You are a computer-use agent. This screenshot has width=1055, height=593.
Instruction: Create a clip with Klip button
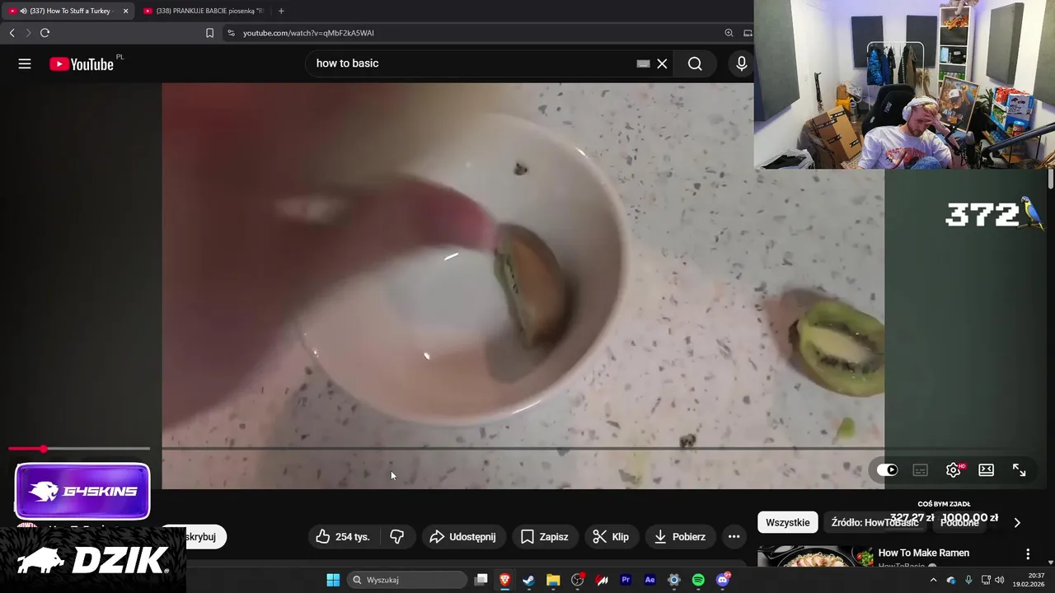pos(611,536)
